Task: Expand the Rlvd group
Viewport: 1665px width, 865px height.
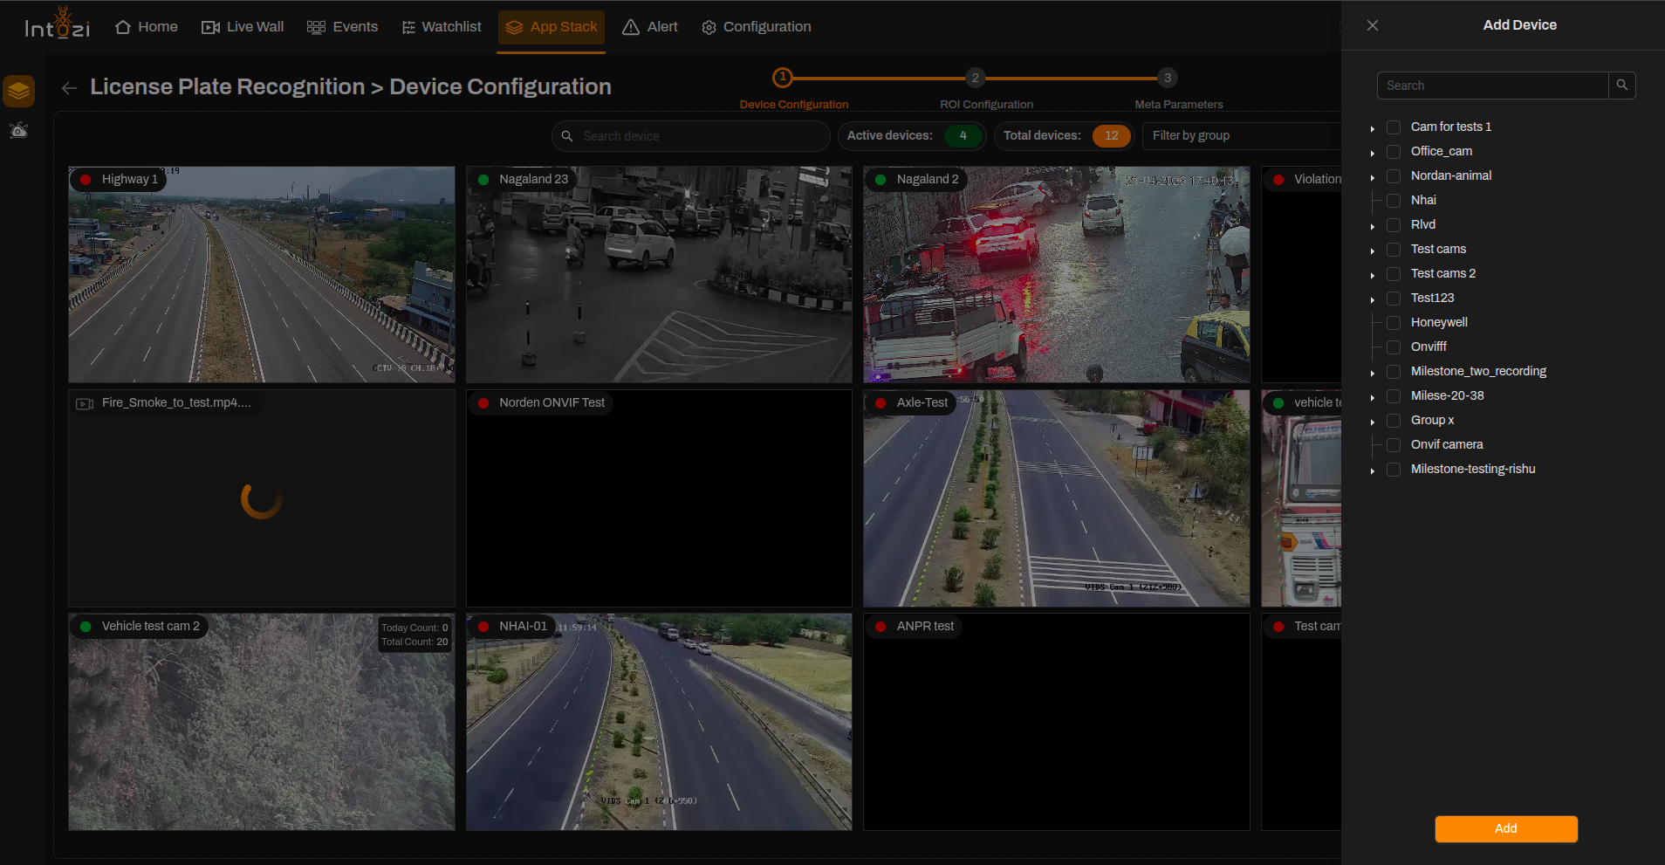Action: click(x=1373, y=226)
